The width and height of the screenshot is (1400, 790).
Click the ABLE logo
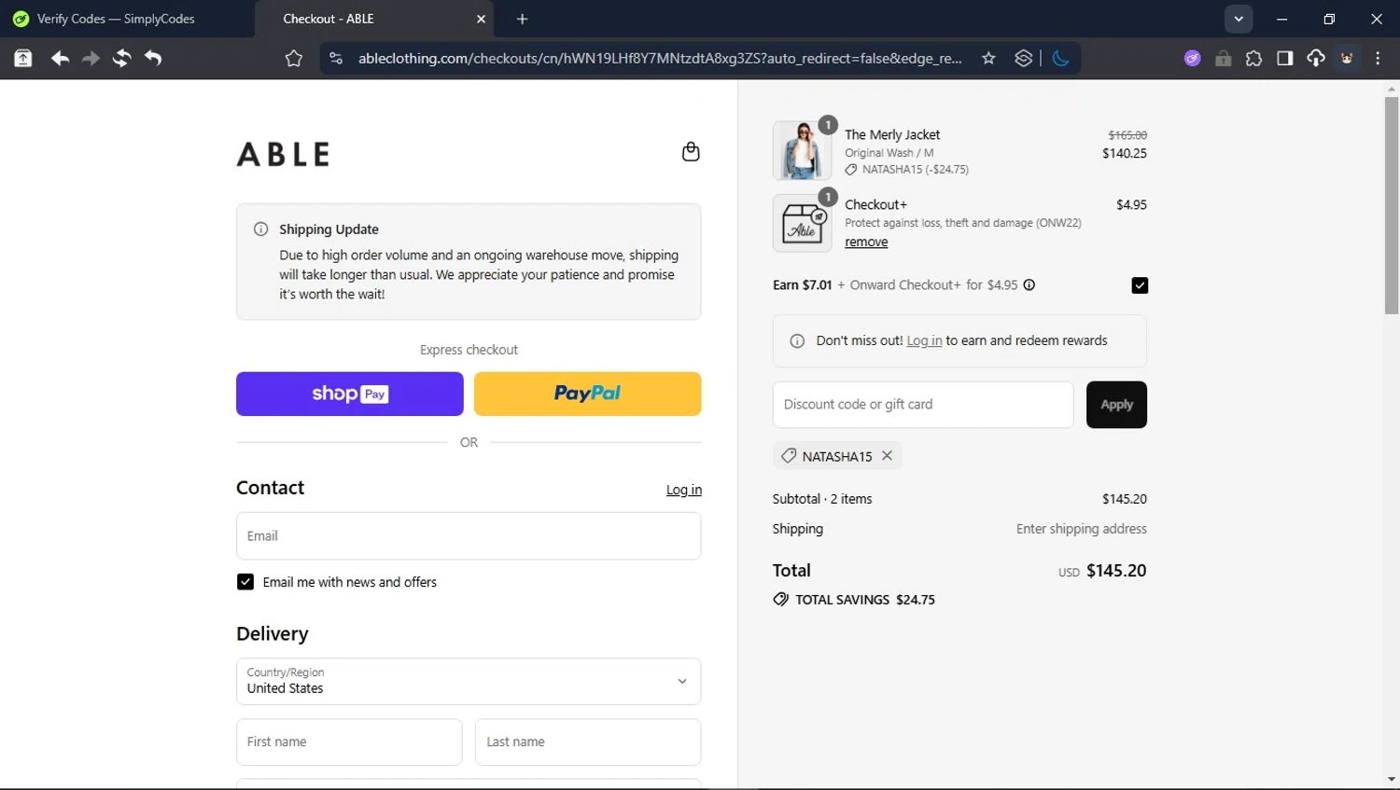(284, 155)
